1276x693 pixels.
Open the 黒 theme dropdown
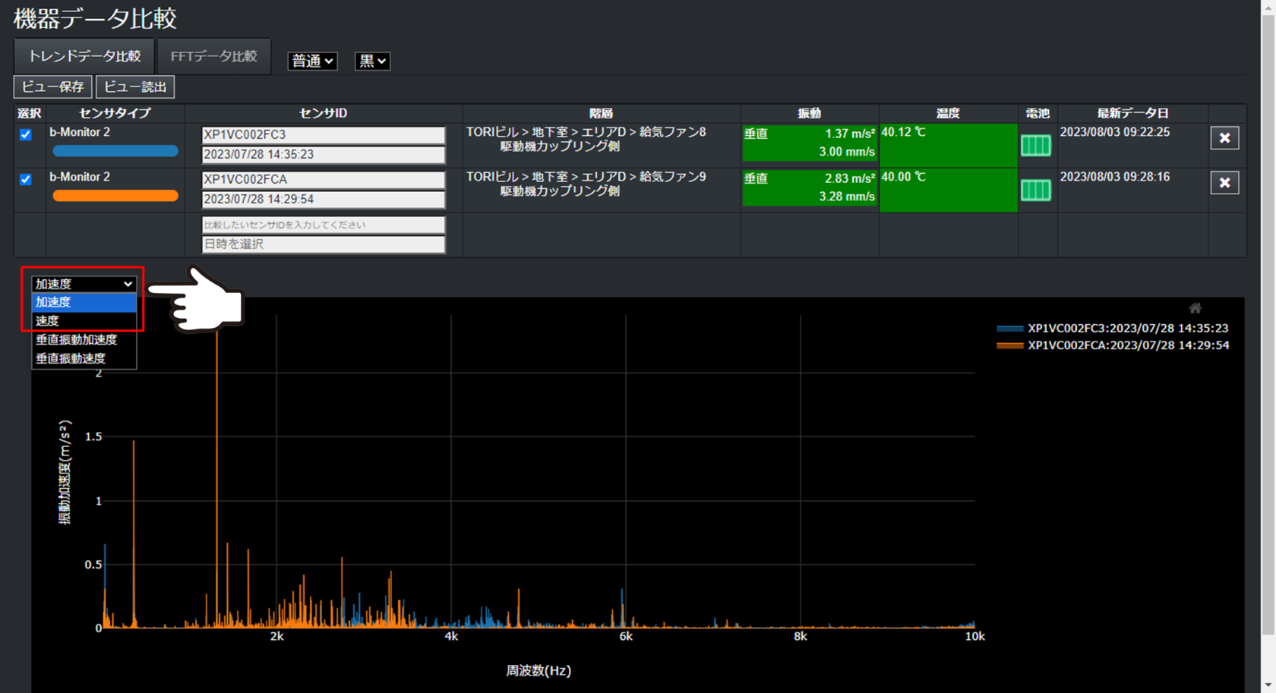tap(372, 61)
